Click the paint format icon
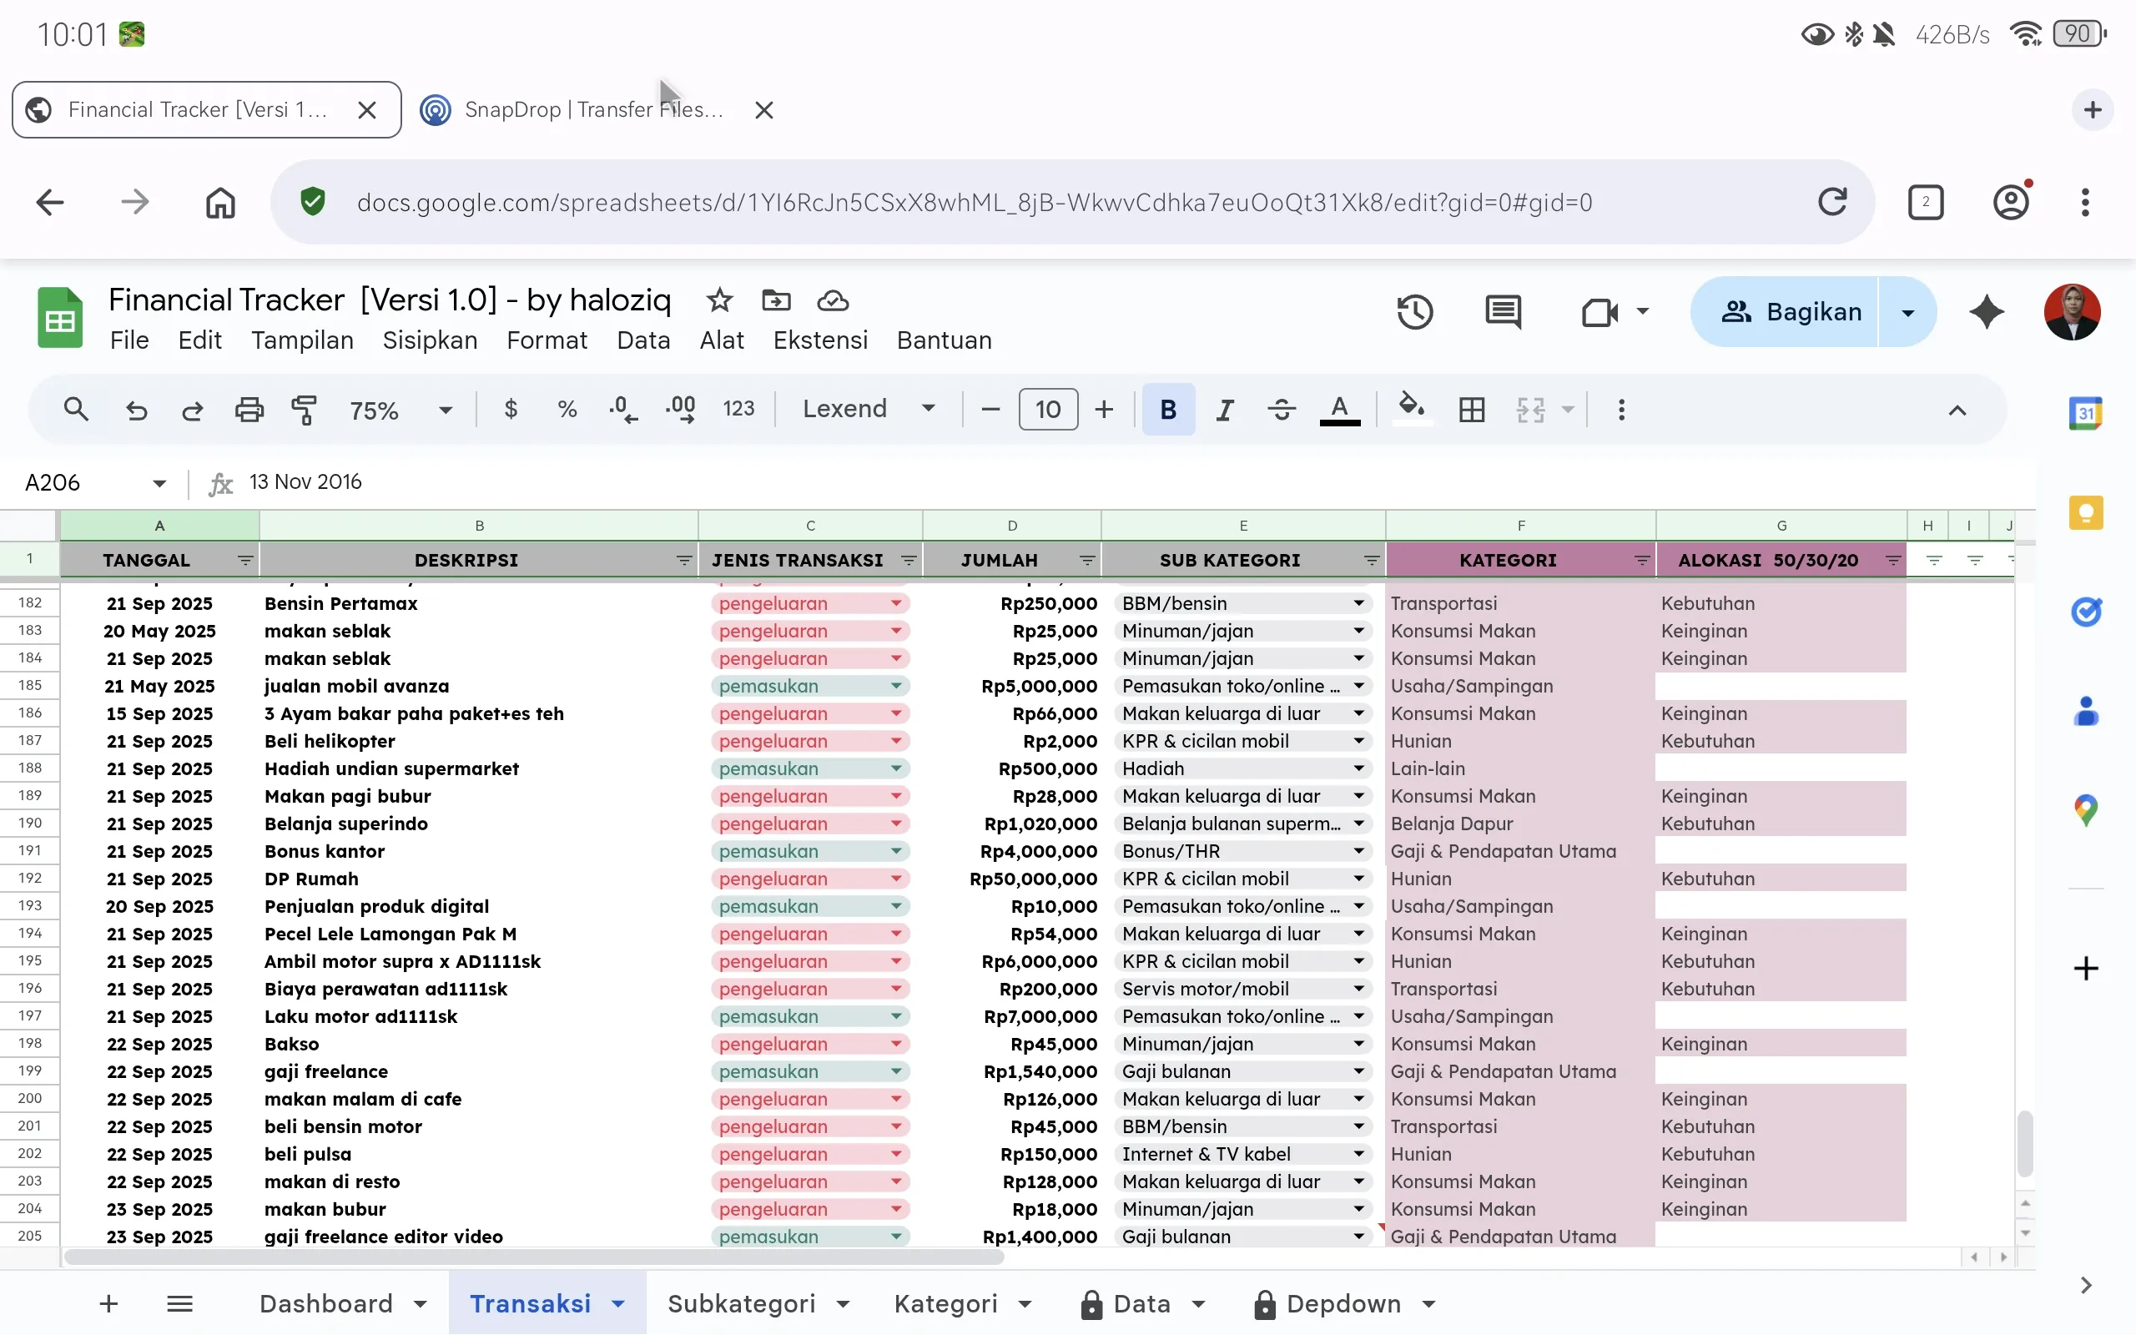The width and height of the screenshot is (2136, 1335). tap(304, 410)
